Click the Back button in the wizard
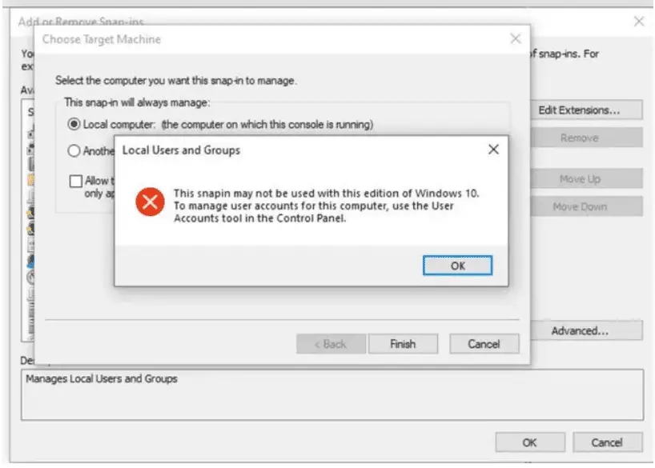The width and height of the screenshot is (655, 468). pos(331,344)
